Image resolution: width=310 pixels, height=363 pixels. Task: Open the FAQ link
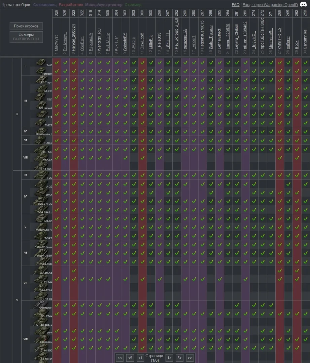(236, 5)
